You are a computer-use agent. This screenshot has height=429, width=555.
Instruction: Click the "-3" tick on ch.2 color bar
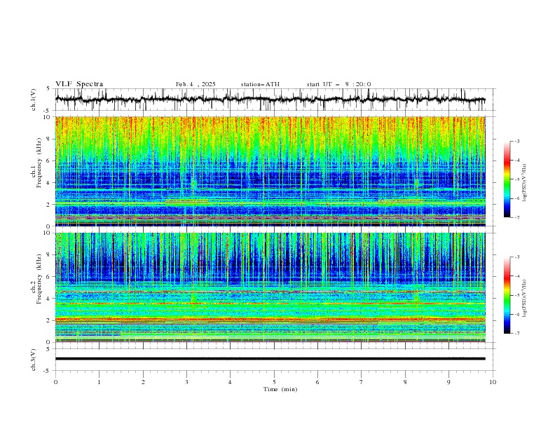(x=516, y=257)
